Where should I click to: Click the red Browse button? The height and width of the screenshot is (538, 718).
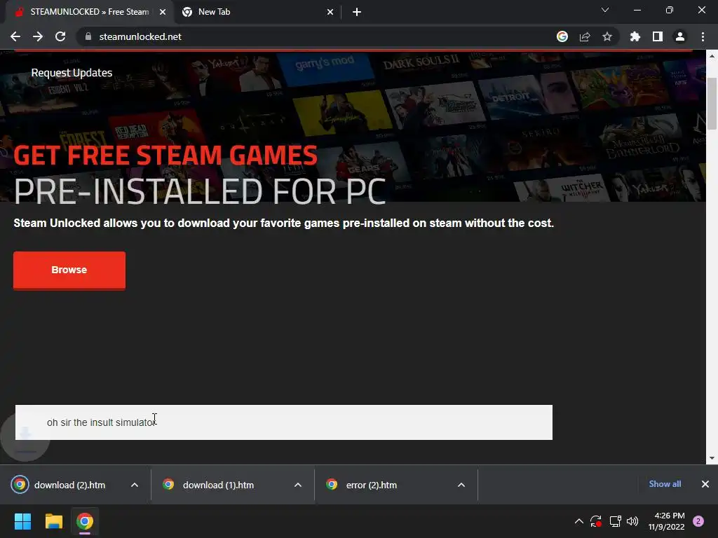point(69,270)
